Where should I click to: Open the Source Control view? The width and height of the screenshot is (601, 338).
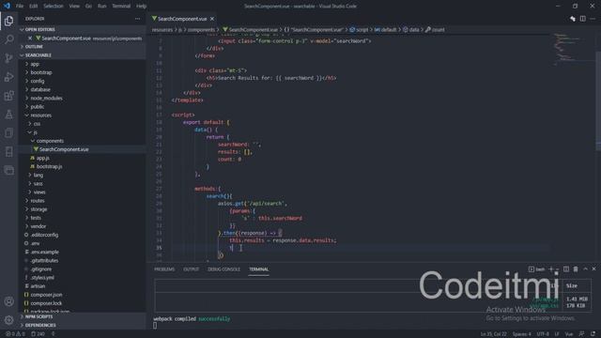(x=8, y=58)
